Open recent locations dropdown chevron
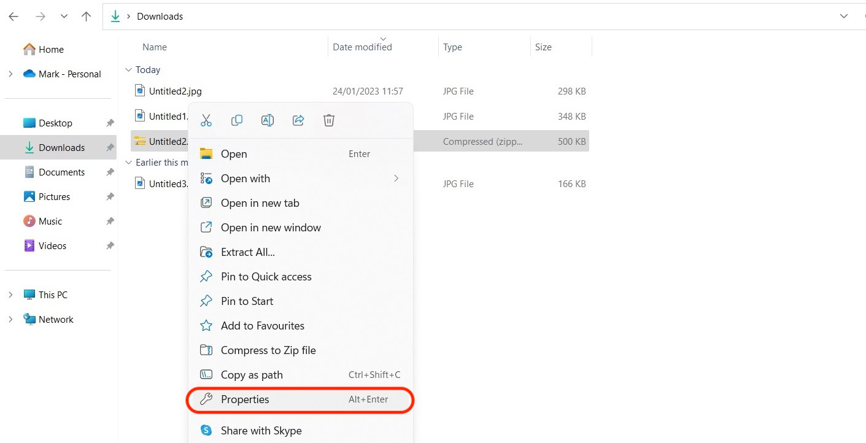 pos(64,17)
